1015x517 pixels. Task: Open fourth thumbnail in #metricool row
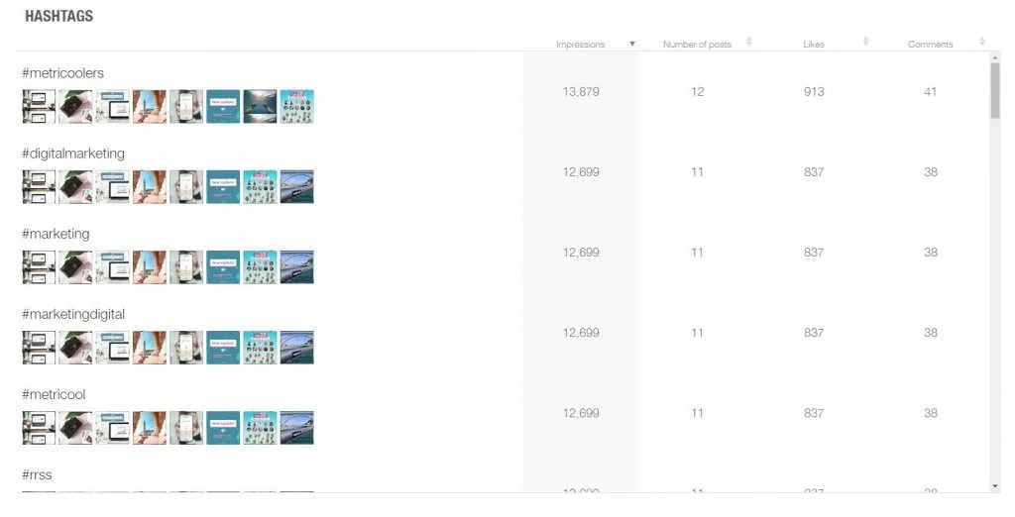[x=150, y=427]
